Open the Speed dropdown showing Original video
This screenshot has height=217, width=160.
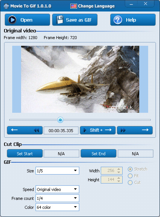pyautogui.click(x=57, y=189)
